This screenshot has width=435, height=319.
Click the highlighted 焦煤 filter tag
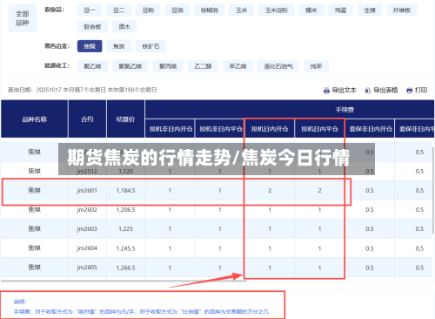[x=90, y=46]
